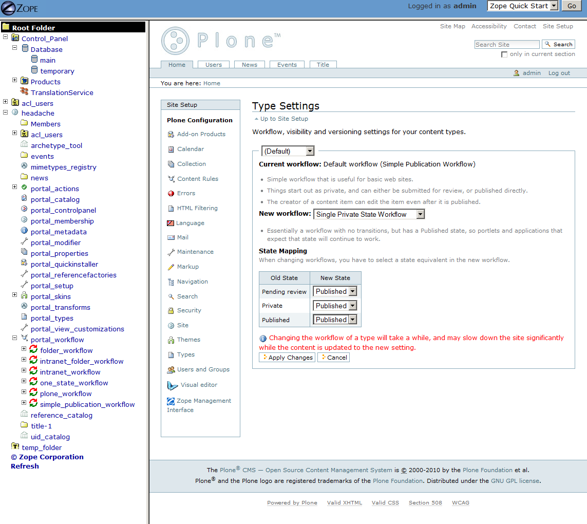Open New State dropdown for Published row
The image size is (587, 524).
click(335, 320)
